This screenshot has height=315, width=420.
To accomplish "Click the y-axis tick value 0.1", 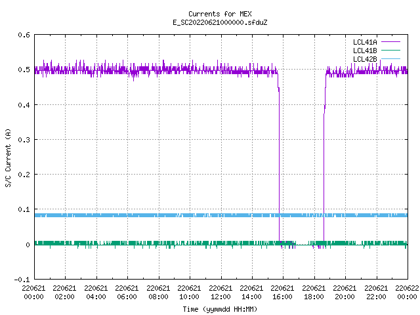I will [x=24, y=209].
